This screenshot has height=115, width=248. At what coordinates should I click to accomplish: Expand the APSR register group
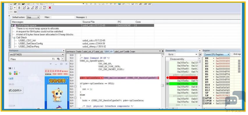coord(203,98)
